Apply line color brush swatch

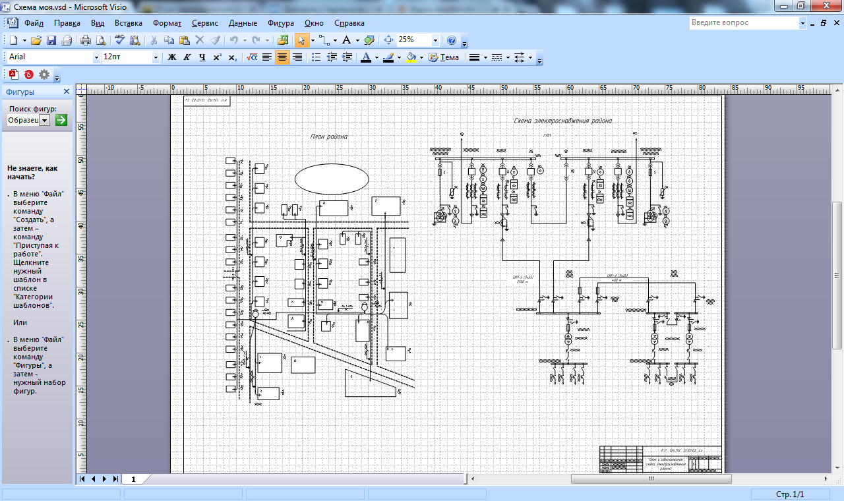[388, 57]
